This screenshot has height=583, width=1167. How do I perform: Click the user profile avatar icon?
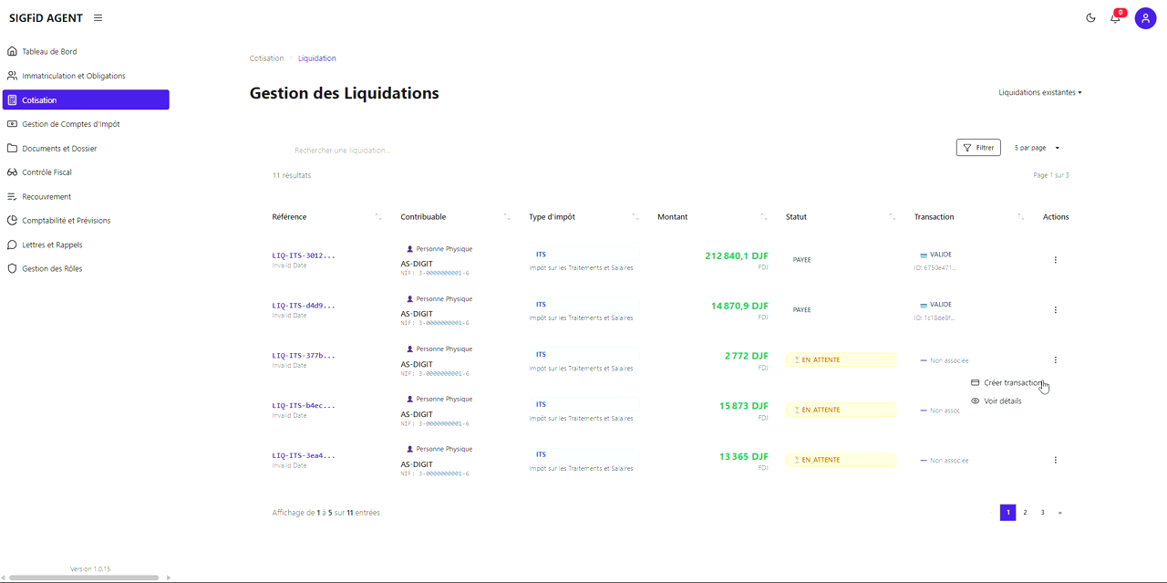[1145, 18]
